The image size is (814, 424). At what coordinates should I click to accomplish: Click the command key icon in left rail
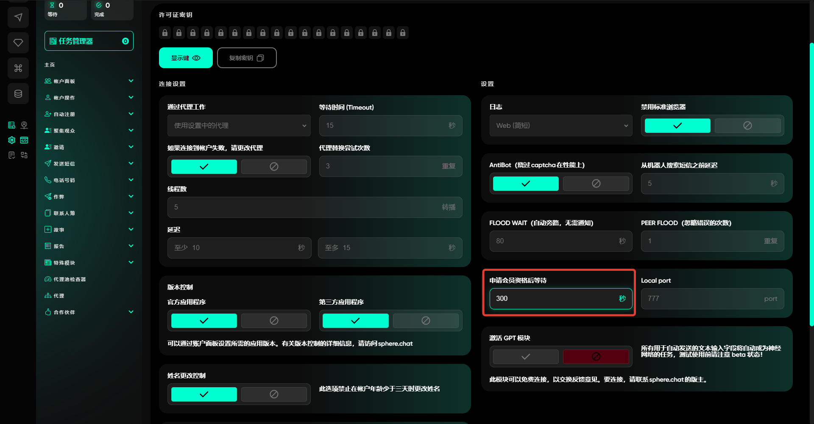pyautogui.click(x=18, y=68)
